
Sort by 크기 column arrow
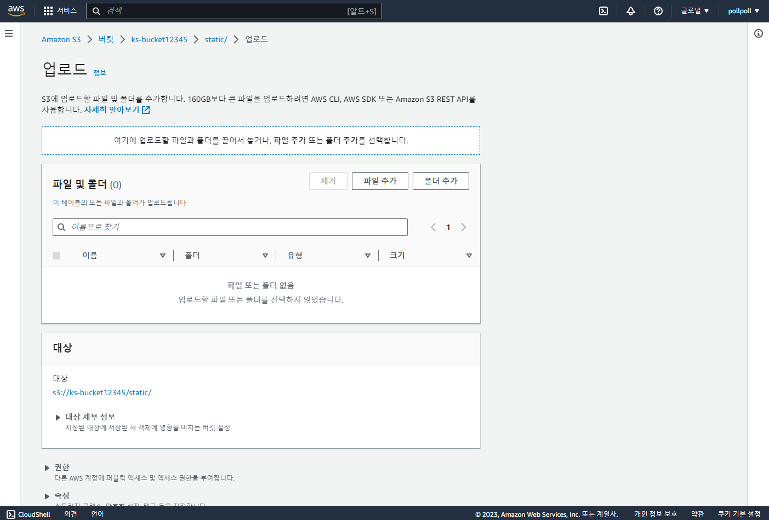click(469, 256)
